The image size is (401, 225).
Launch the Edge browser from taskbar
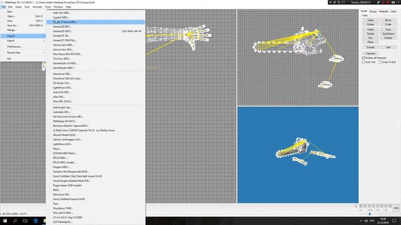(x=36, y=221)
